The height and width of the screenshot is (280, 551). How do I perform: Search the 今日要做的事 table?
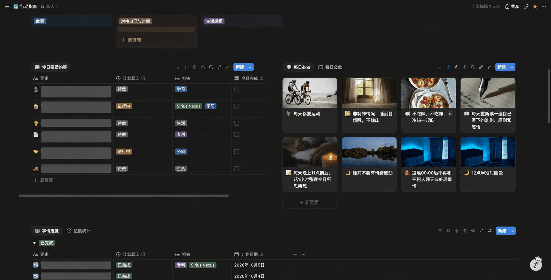(211, 67)
